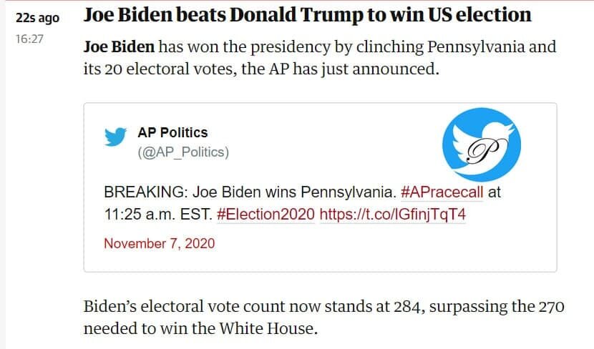The height and width of the screenshot is (349, 594).
Task: Click the word Pennsylvania in the tweet
Action: click(x=348, y=192)
